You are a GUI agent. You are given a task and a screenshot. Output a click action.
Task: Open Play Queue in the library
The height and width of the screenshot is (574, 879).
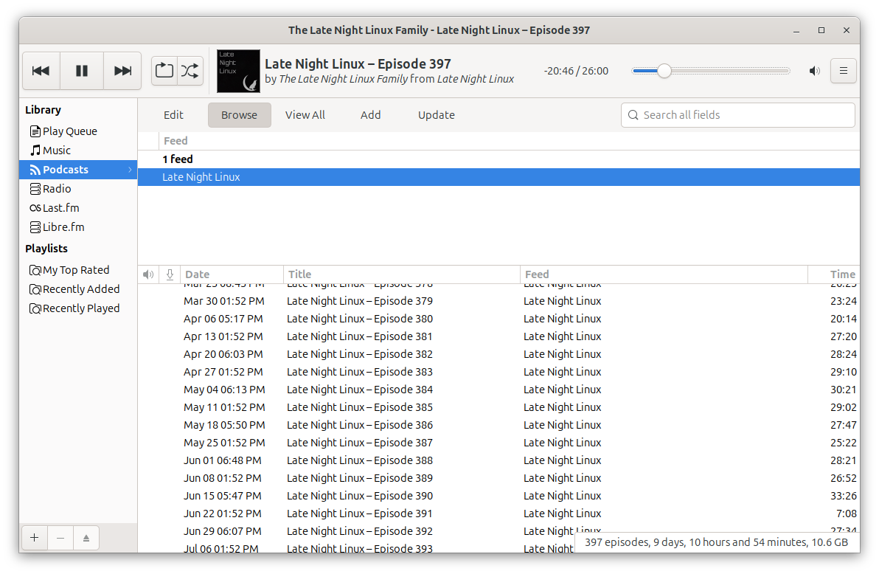78,131
